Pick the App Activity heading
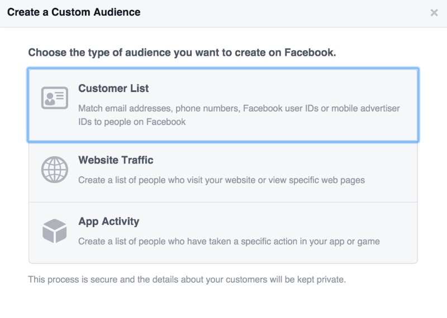 click(108, 221)
